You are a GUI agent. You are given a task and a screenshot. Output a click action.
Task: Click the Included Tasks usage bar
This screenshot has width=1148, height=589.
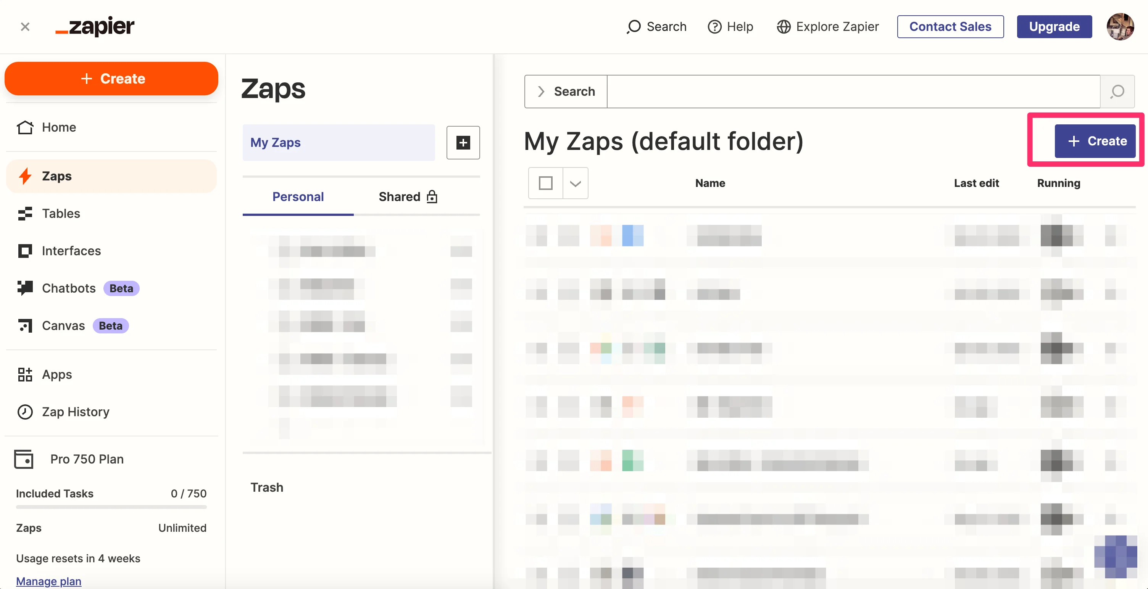click(111, 507)
